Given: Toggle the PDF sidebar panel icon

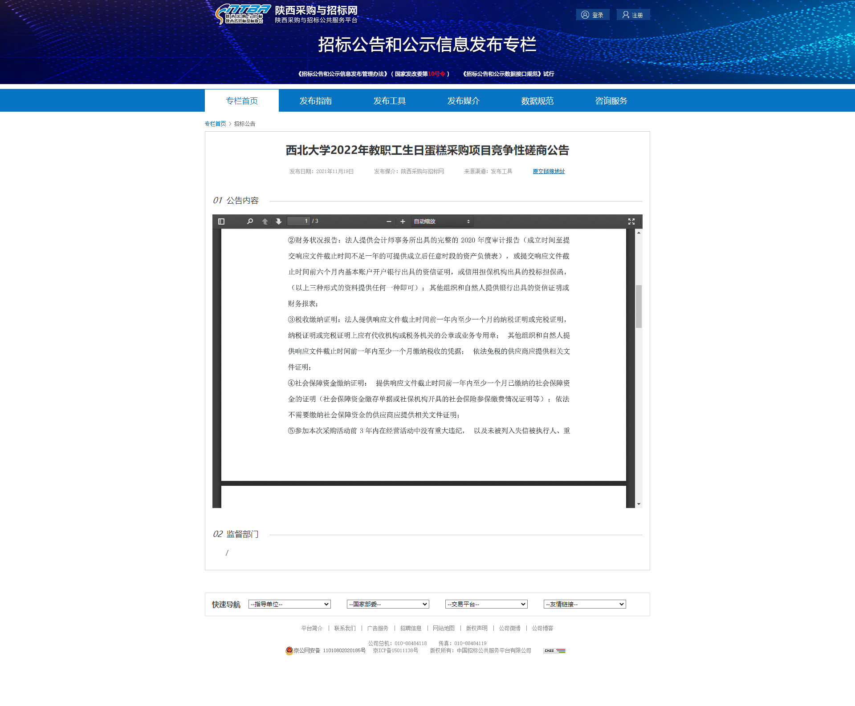Looking at the screenshot, I should (x=221, y=222).
